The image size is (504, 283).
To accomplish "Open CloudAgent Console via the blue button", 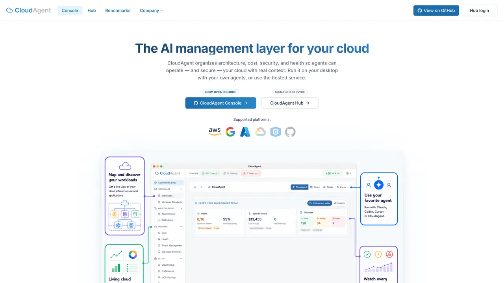I will coord(220,103).
